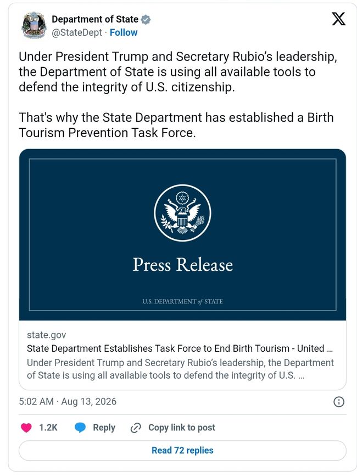Open the 5:02 AM Aug 13, 2026 timestamp
This screenshot has height=475, width=357.
click(x=68, y=401)
